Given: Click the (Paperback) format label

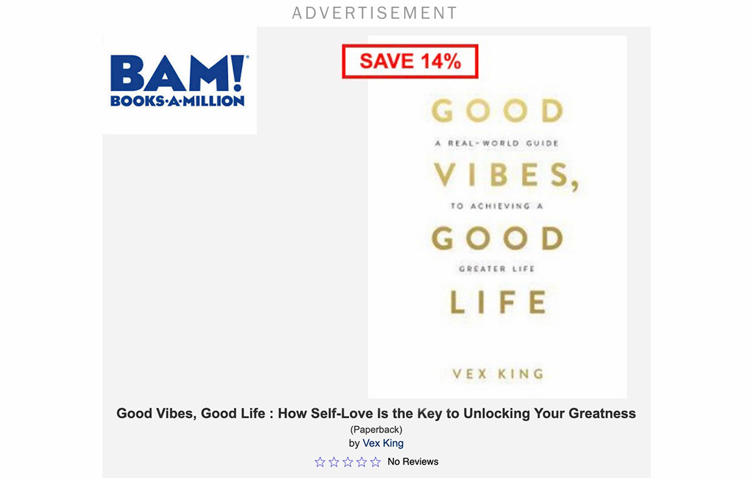Looking at the screenshot, I should tap(376, 430).
